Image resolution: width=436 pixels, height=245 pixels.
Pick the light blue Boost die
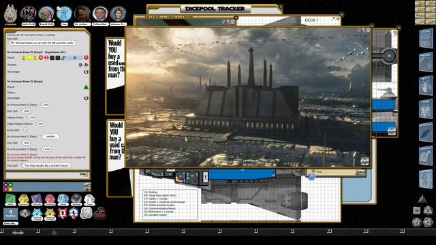pos(63,199)
